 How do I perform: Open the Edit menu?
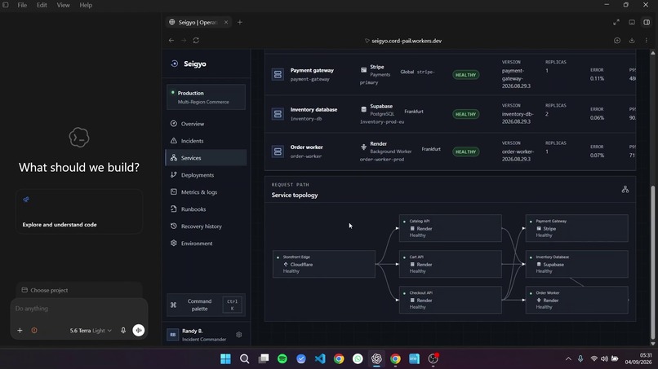[x=42, y=5]
